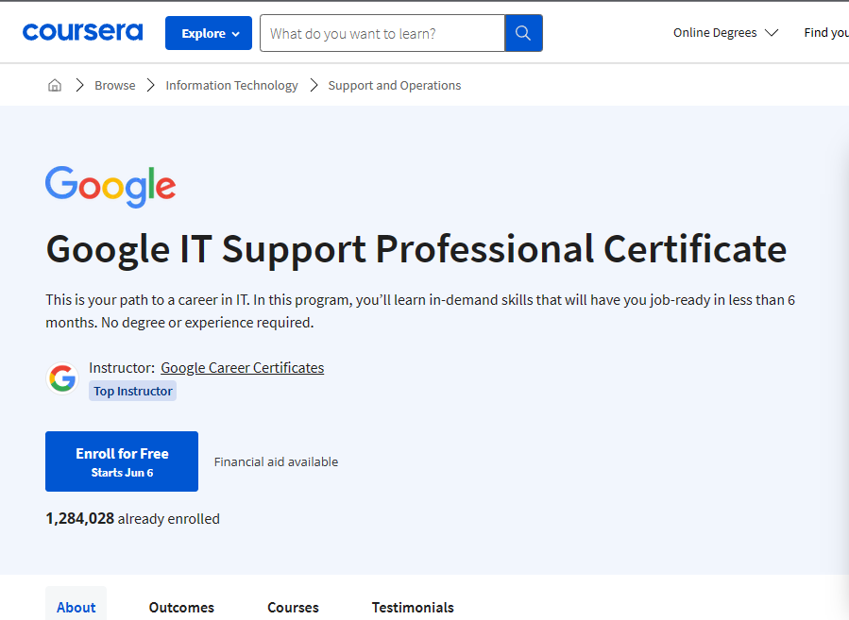Viewport: 849px width, 620px height.
Task: Click the program description starting 'This is your path'
Action: tap(420, 311)
